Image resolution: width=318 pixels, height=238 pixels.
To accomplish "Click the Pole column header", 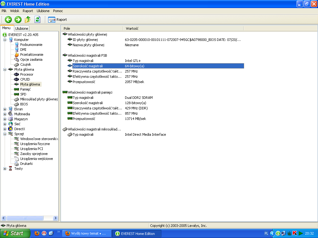I will point(92,29).
